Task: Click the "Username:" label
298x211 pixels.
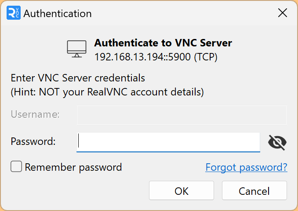Action: pyautogui.click(x=35, y=115)
